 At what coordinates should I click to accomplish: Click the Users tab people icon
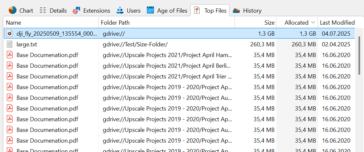[120, 10]
